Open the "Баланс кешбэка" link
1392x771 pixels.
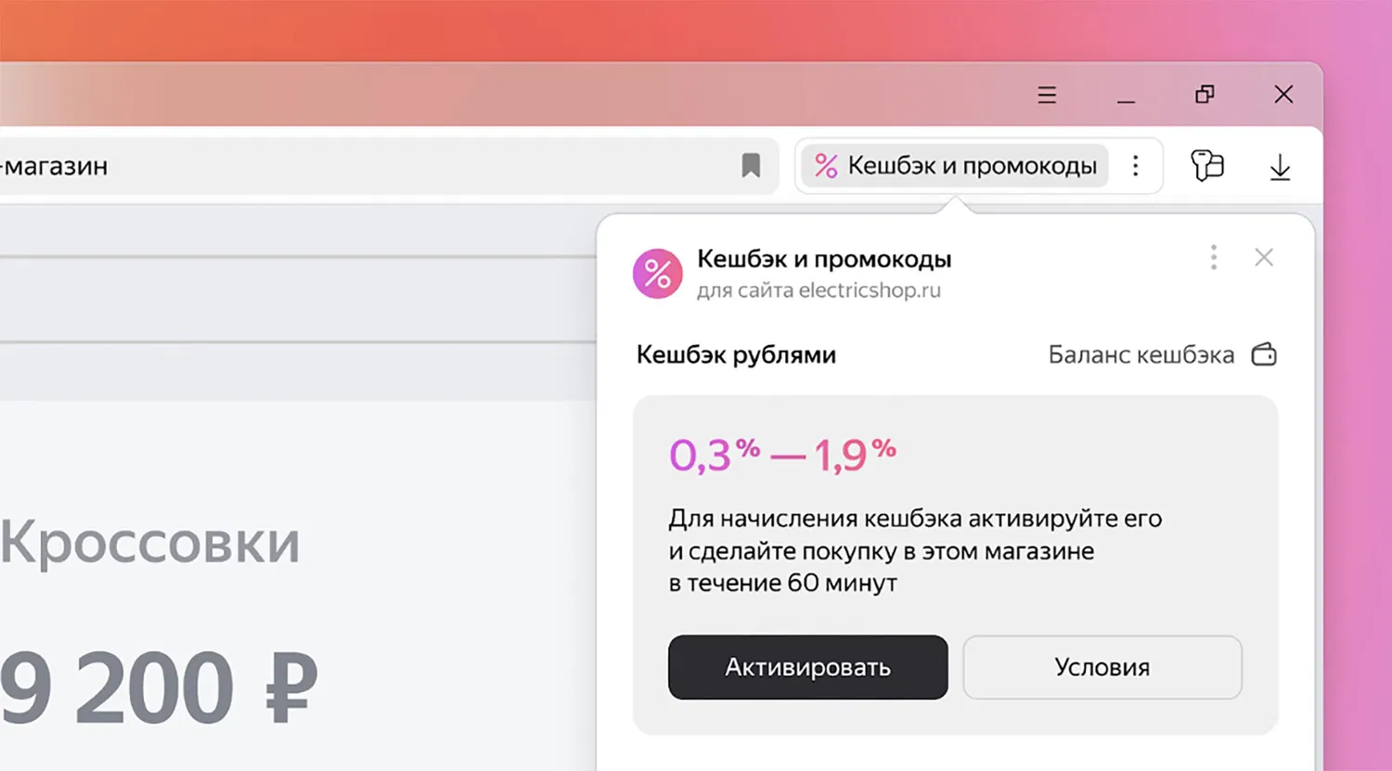tap(1141, 355)
